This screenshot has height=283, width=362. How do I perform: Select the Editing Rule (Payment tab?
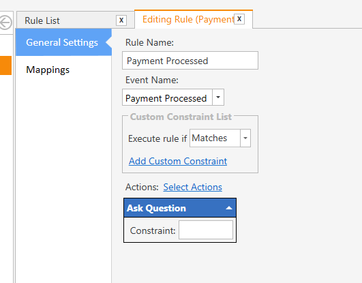coord(188,19)
